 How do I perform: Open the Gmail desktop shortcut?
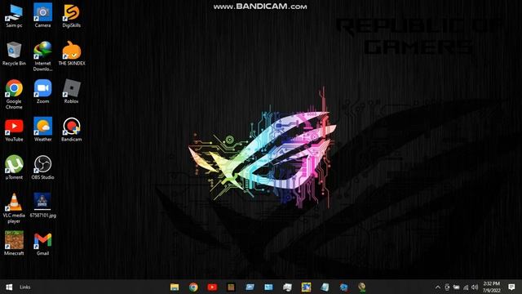pyautogui.click(x=42, y=244)
